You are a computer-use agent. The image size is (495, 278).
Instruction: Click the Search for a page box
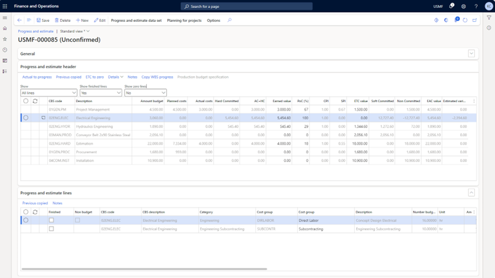point(246,6)
